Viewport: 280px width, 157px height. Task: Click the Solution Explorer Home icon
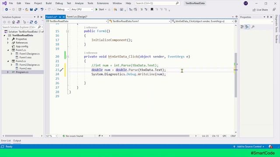point(14,22)
